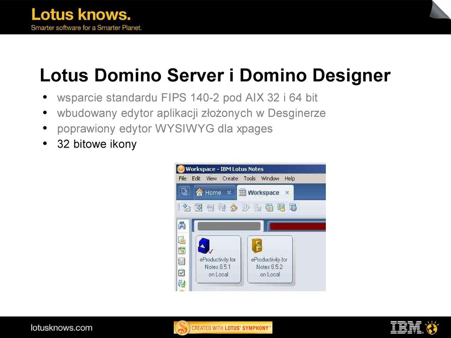Open eProductivity for Notes 8.5.2 tile

[270, 259]
